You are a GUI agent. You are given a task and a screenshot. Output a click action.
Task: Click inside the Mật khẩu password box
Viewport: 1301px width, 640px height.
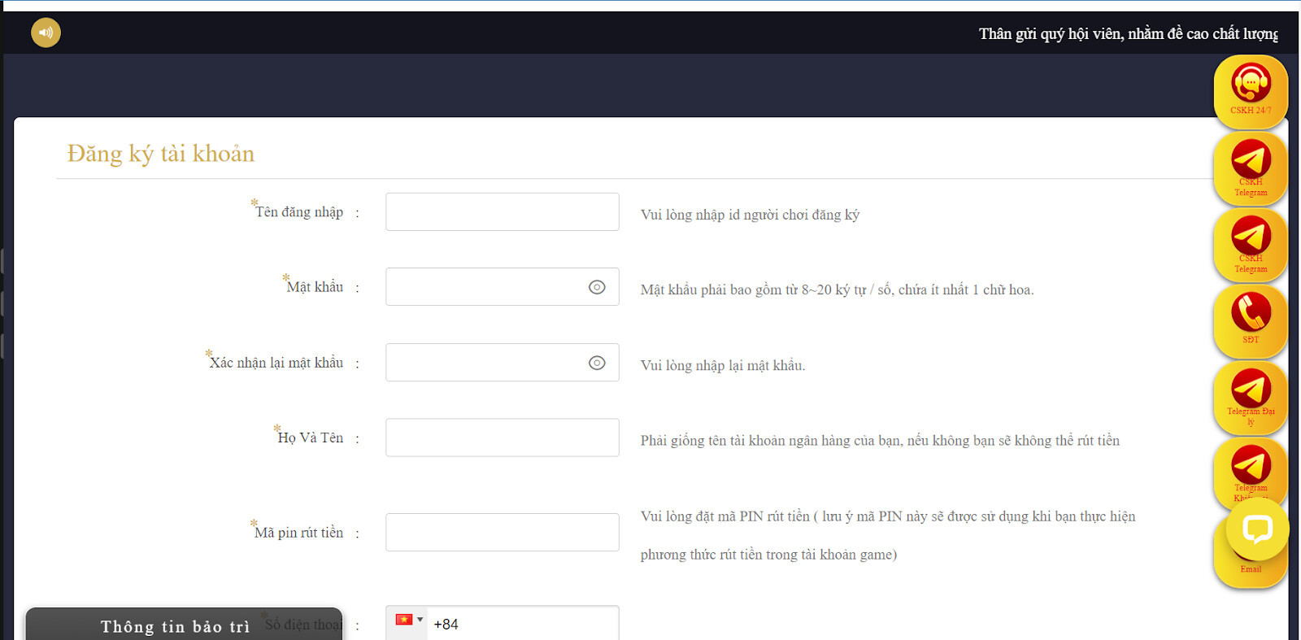[x=484, y=287]
